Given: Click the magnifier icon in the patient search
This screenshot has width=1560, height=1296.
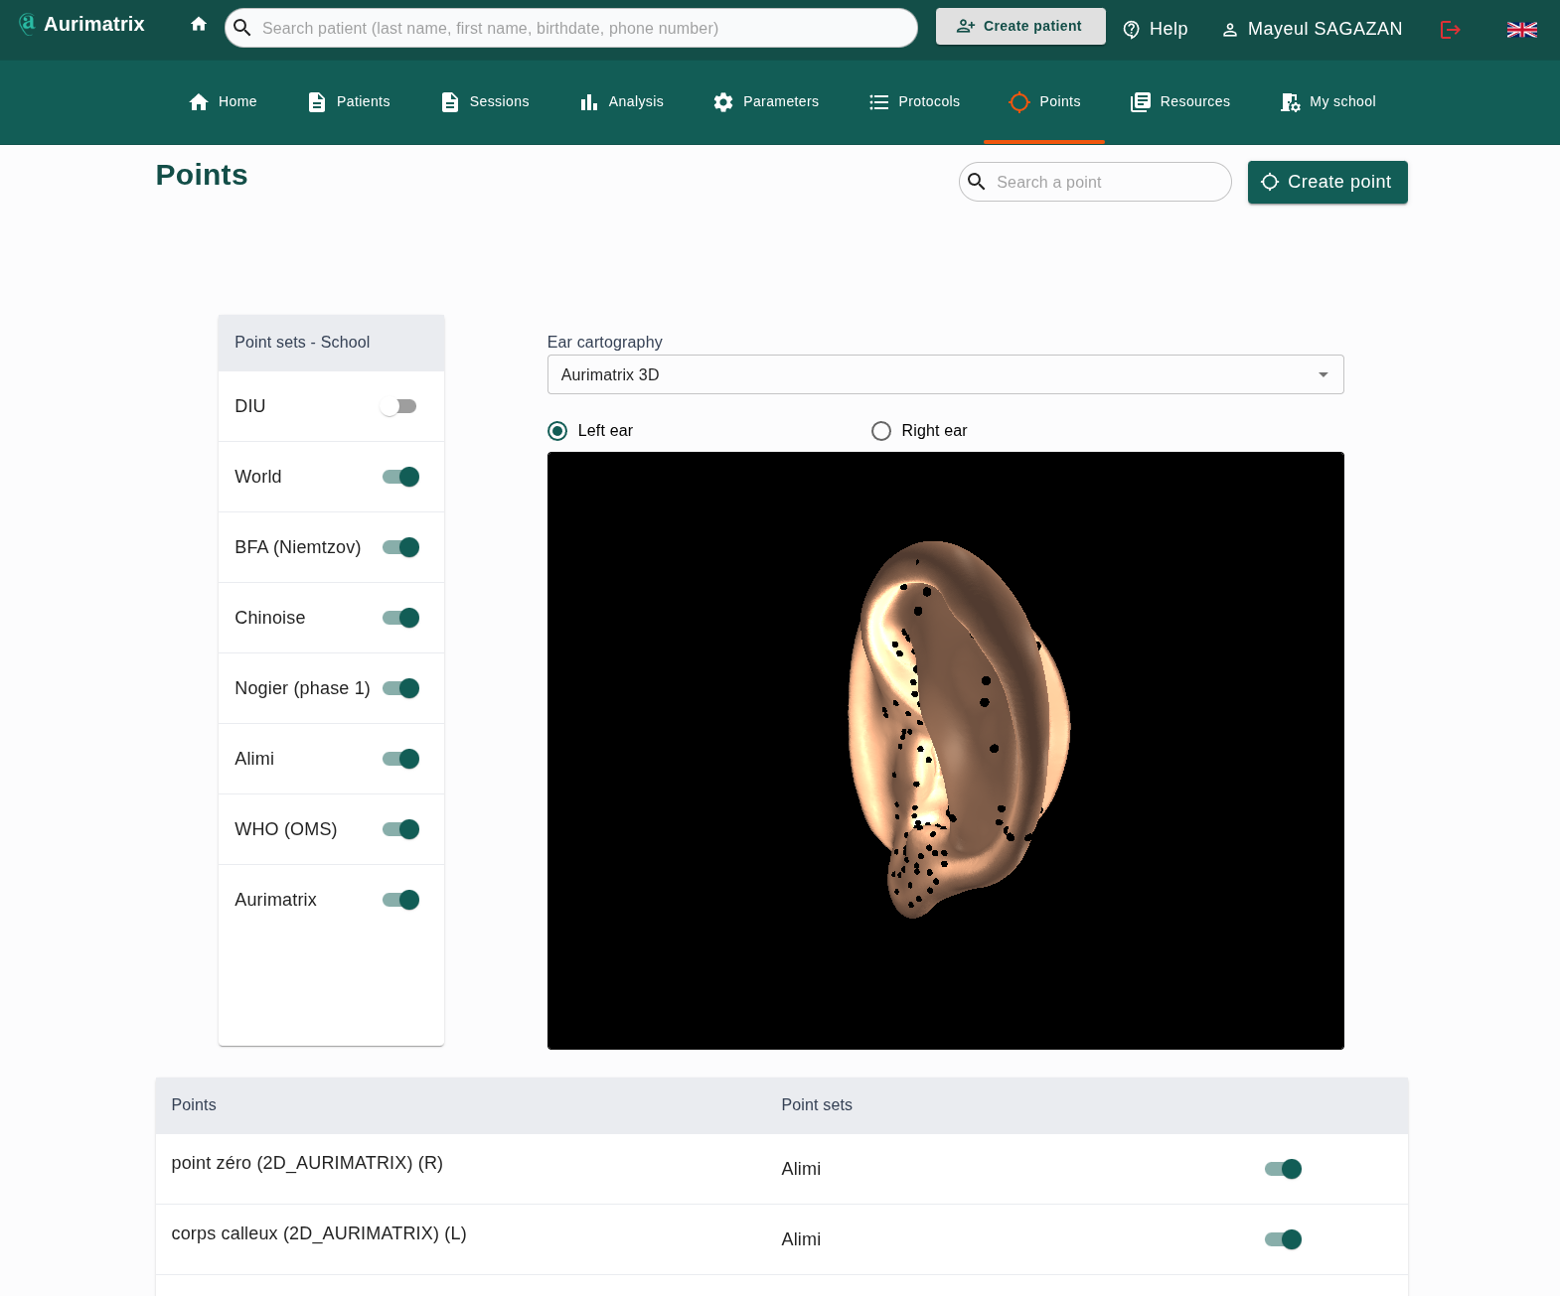Looking at the screenshot, I should point(242,28).
